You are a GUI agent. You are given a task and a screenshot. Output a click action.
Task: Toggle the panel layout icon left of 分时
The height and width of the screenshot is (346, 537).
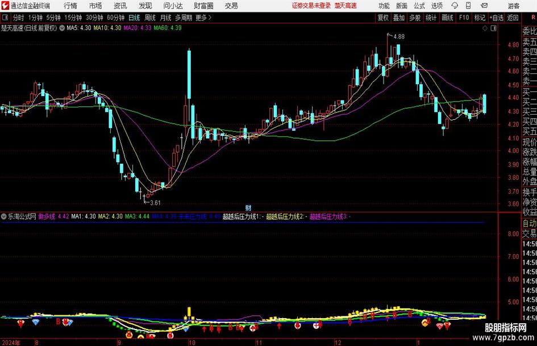(5, 18)
